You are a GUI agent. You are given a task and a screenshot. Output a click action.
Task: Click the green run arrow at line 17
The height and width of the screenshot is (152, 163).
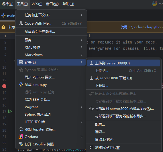pos(10,111)
